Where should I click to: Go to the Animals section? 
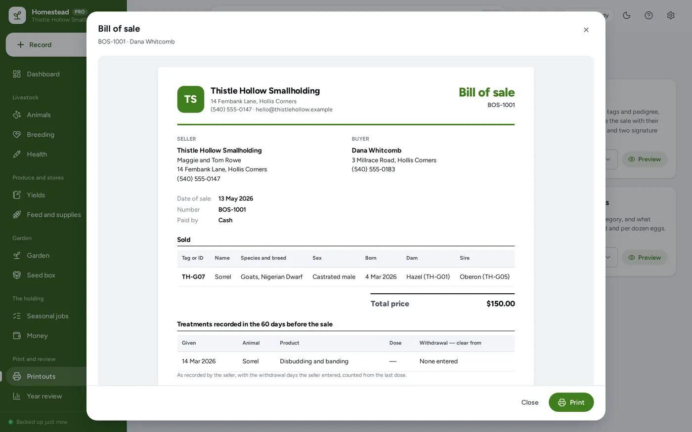[x=39, y=115]
